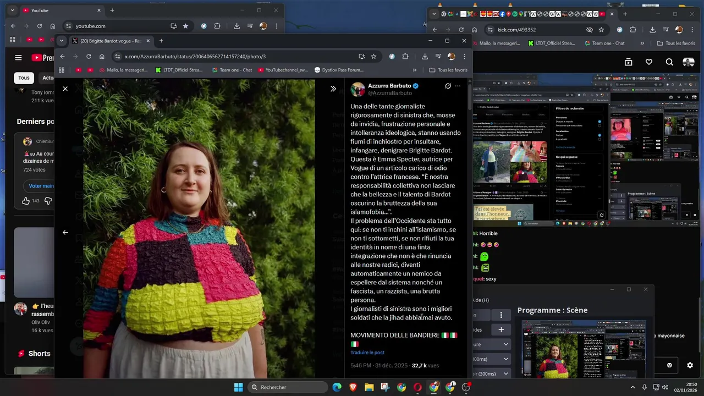Open the OBS transition type dropdown
704x396 pixels.
pyautogui.click(x=493, y=344)
